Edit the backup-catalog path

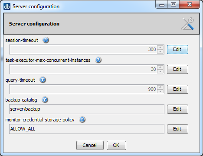click(x=177, y=109)
